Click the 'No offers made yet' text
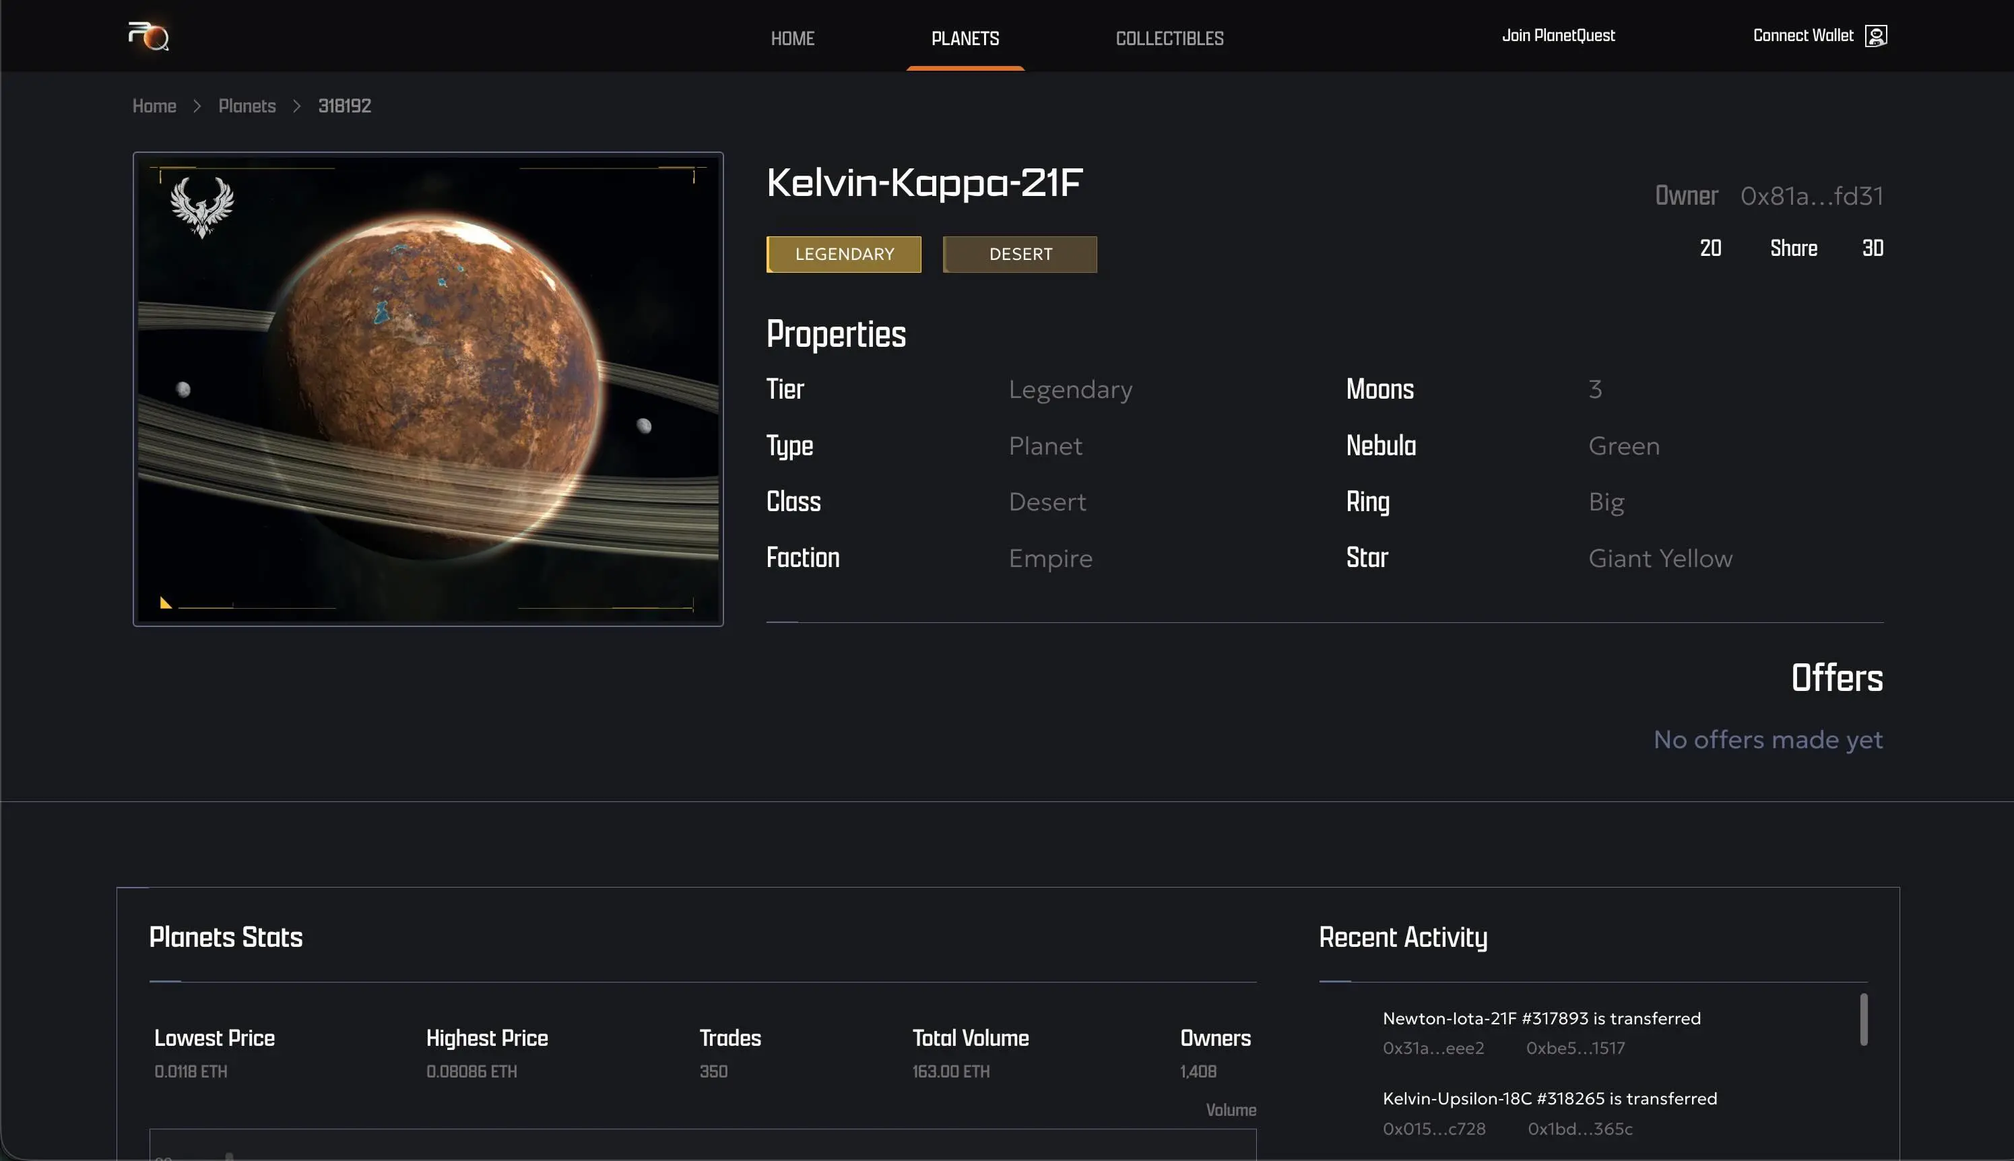Image resolution: width=2014 pixels, height=1161 pixels. tap(1767, 740)
